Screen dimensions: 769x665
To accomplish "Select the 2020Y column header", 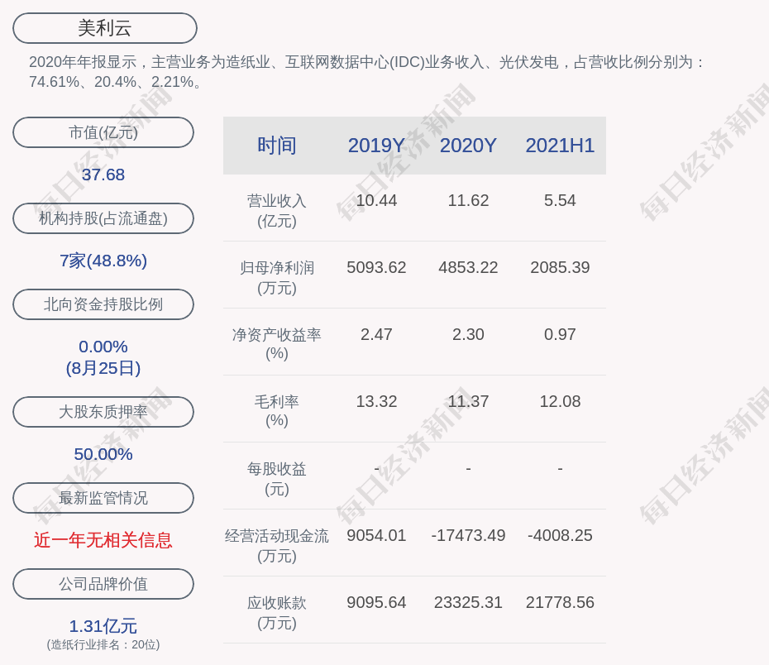I will 468,146.
